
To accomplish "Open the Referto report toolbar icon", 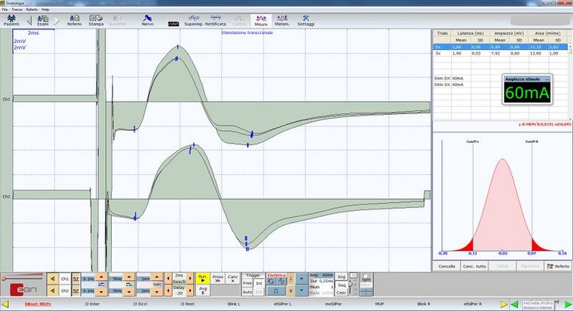I will [x=74, y=20].
